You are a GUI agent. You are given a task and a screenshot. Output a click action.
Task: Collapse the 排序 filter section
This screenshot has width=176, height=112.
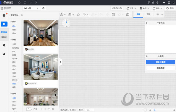13,22
